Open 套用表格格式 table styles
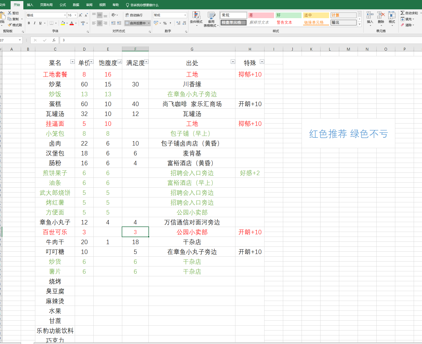 click(x=211, y=19)
